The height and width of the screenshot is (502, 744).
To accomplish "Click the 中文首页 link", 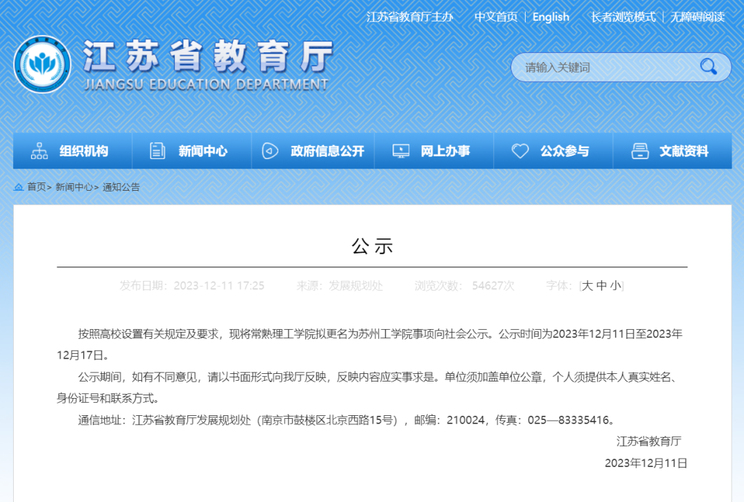I will pyautogui.click(x=496, y=17).
